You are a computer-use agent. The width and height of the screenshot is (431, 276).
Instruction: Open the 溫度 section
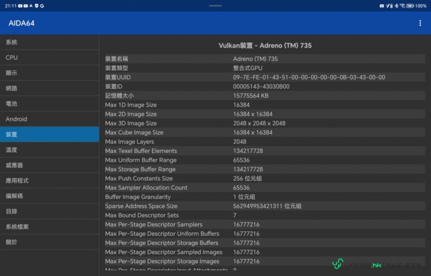coord(49,150)
